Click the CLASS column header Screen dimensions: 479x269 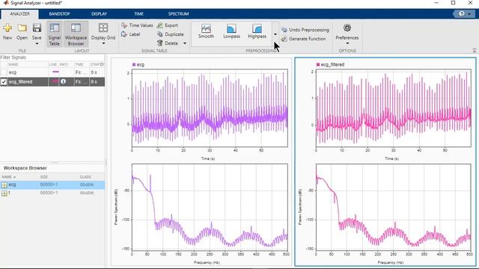(x=85, y=177)
